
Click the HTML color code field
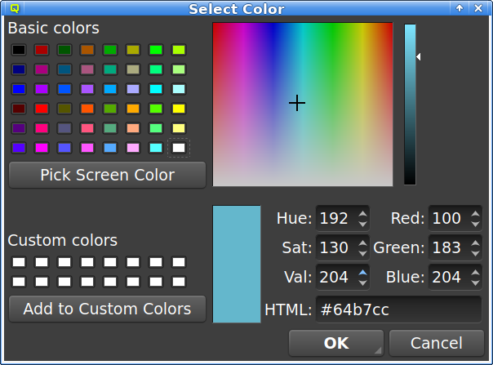pyautogui.click(x=398, y=309)
